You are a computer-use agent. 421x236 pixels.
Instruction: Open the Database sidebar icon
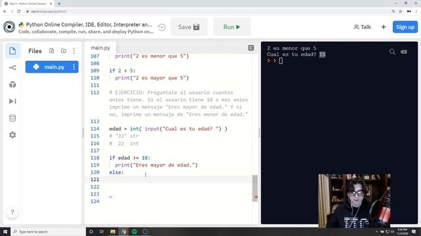pos(12,118)
